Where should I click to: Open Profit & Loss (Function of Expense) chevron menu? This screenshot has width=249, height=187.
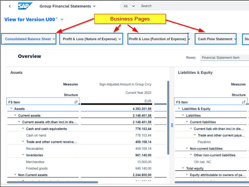tap(189, 39)
